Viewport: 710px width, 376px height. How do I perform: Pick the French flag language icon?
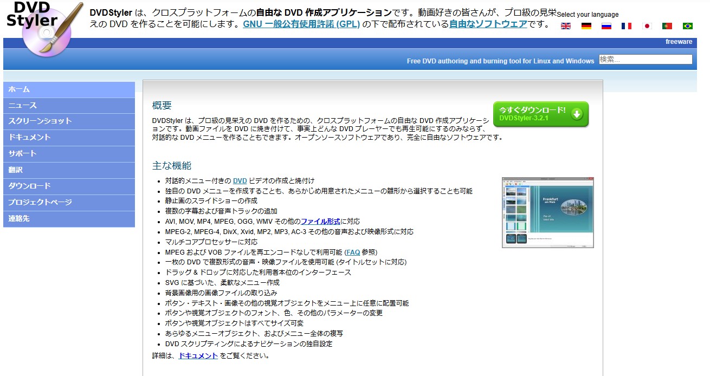627,26
